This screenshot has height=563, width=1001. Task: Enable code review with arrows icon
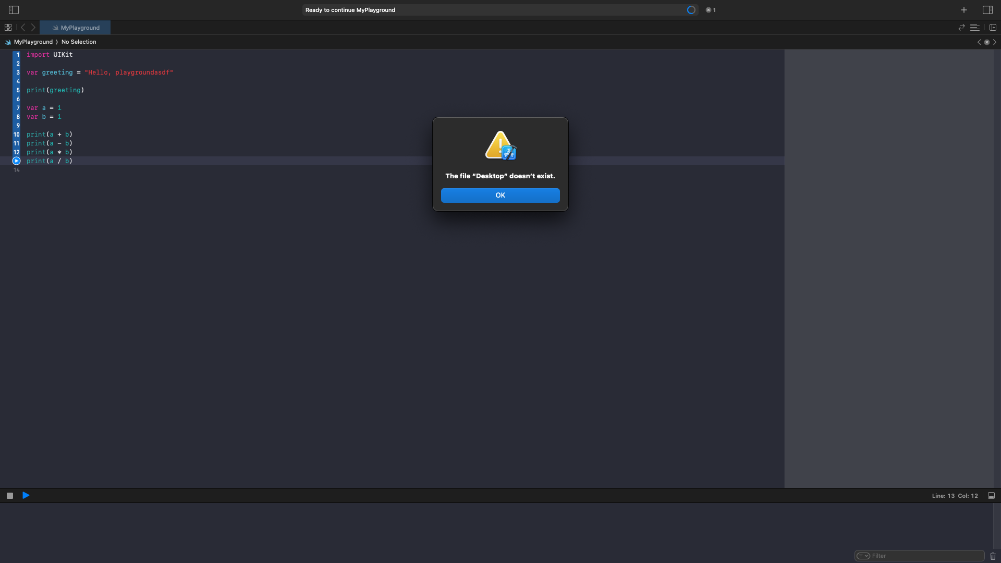pyautogui.click(x=961, y=28)
